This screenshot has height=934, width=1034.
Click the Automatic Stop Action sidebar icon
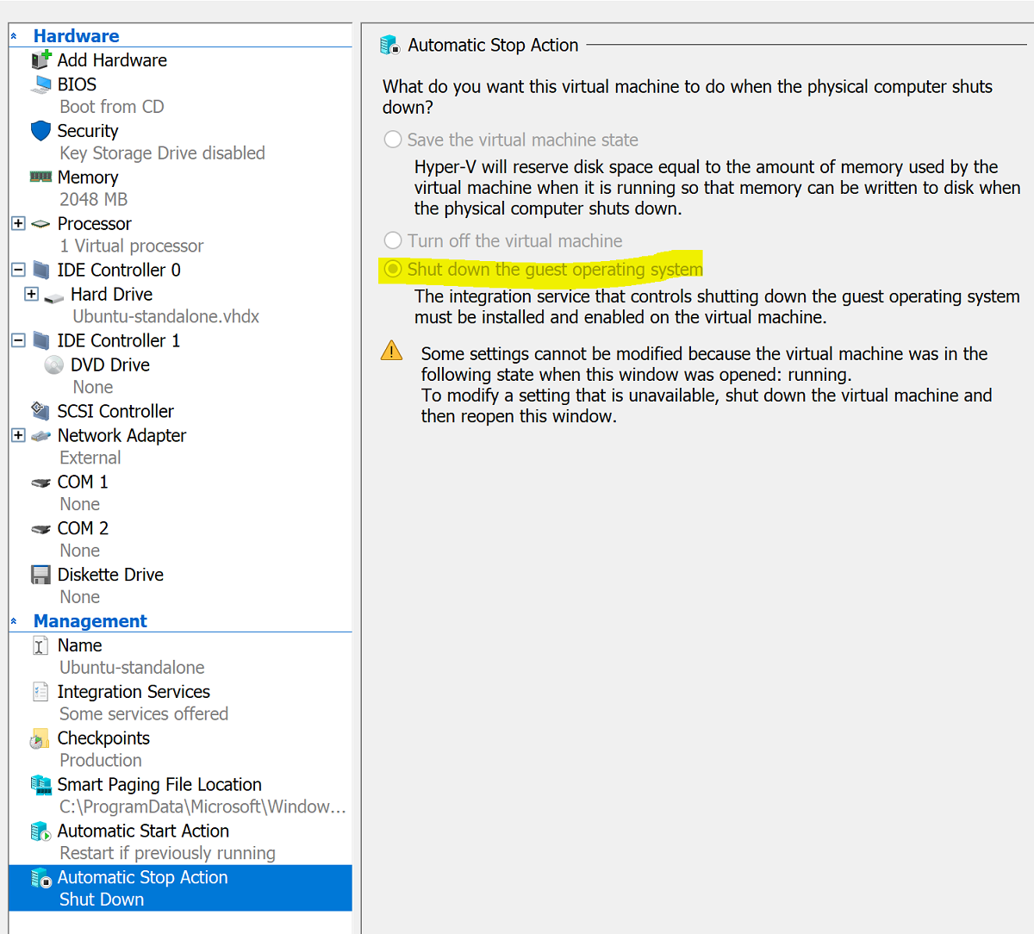[x=40, y=878]
